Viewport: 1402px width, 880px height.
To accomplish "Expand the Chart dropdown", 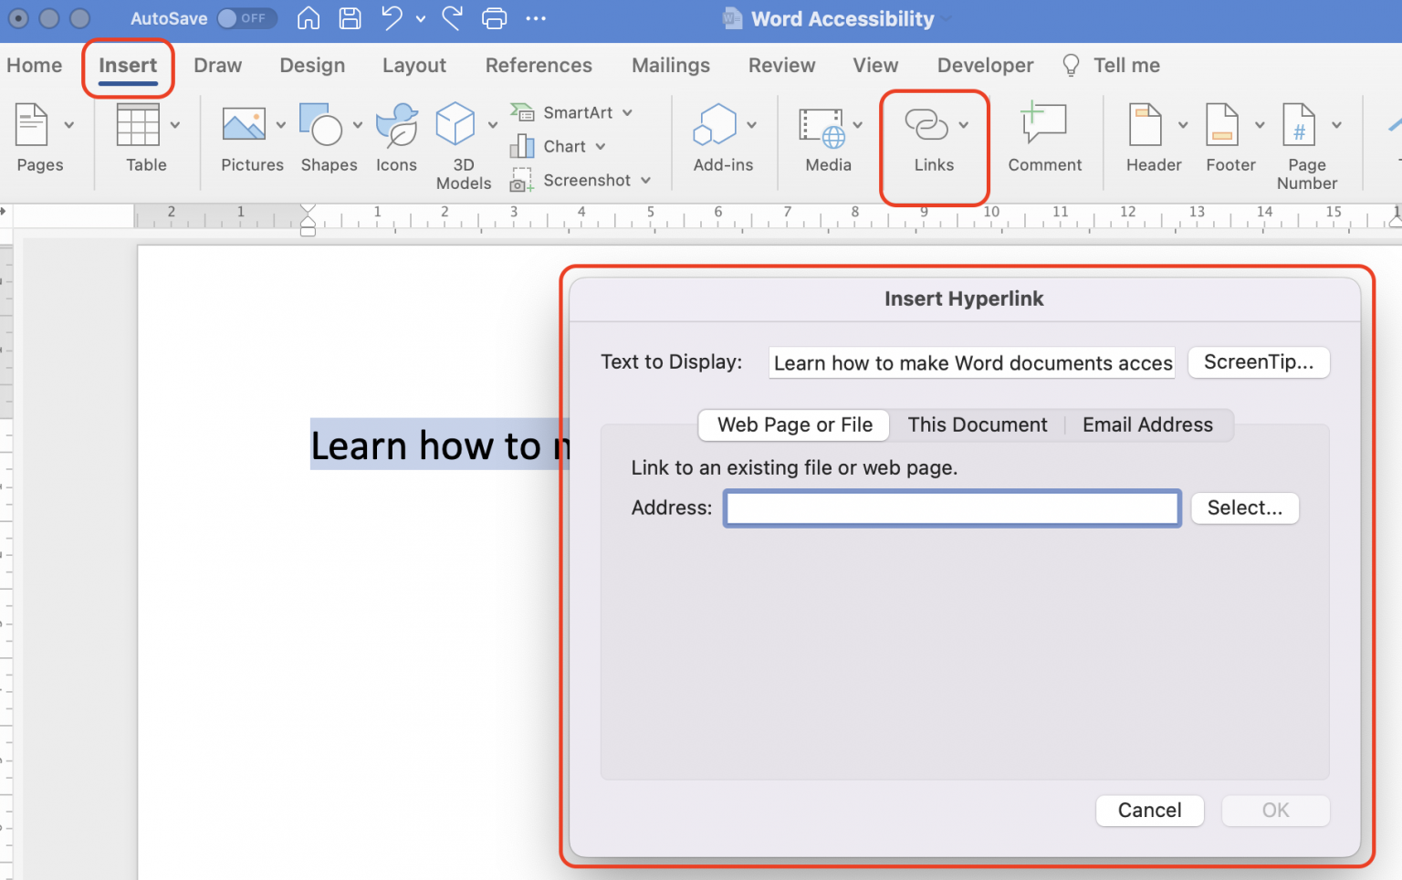I will (601, 146).
